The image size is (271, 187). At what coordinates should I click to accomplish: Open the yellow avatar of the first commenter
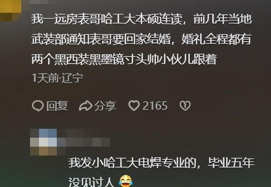(x=10, y=9)
